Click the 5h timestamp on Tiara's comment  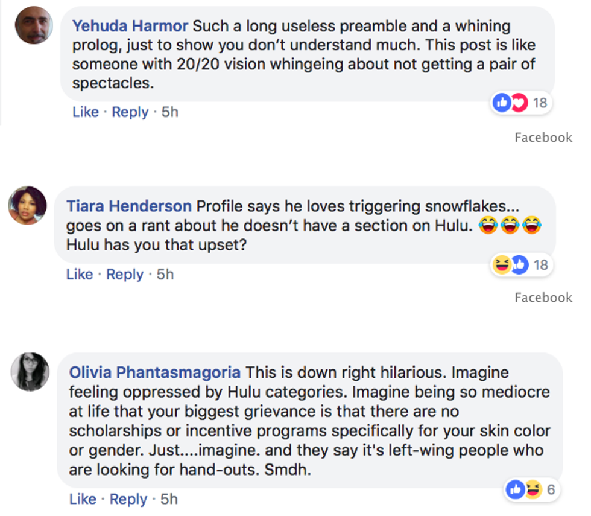(x=165, y=274)
